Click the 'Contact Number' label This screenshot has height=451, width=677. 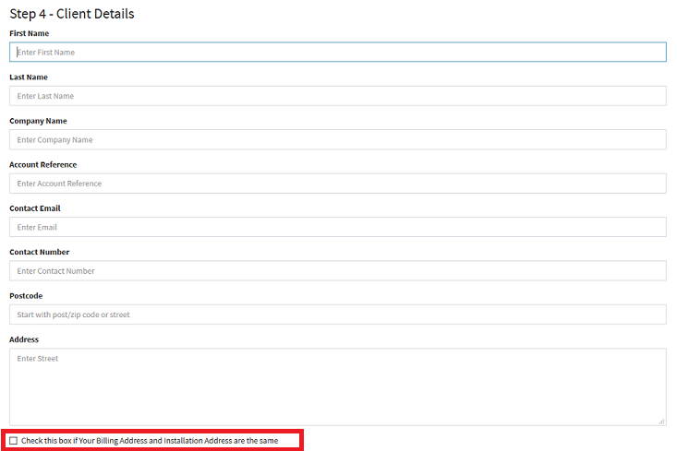tap(40, 252)
